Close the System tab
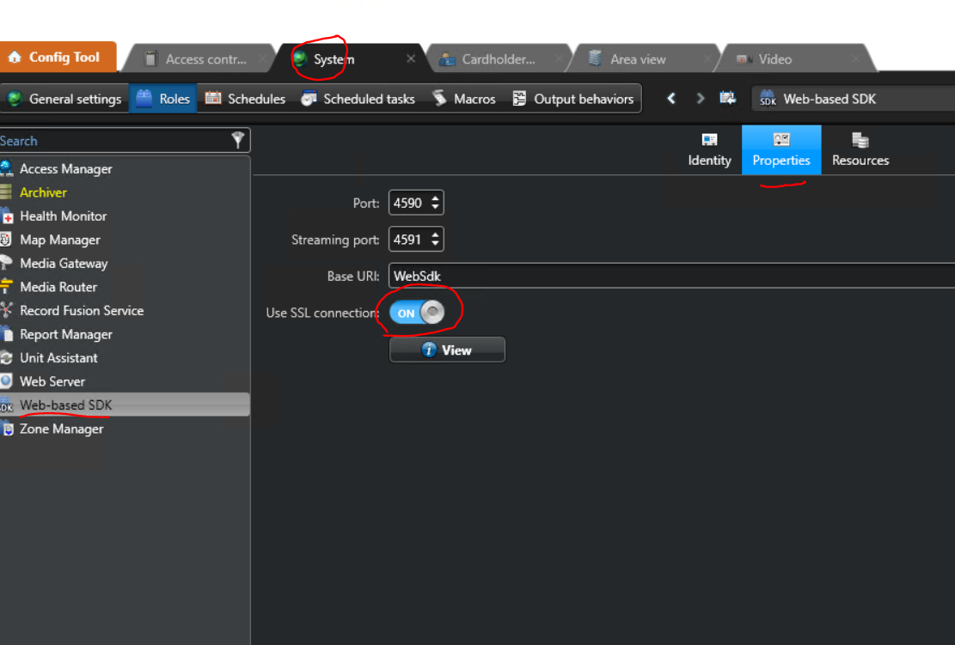Viewport: 955px width, 645px height. [411, 58]
